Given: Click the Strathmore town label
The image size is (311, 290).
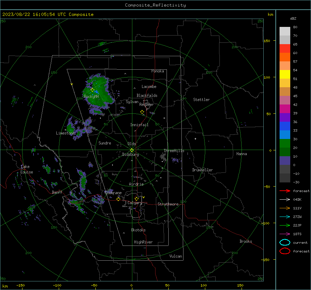Looking at the screenshot, I should (168, 204).
